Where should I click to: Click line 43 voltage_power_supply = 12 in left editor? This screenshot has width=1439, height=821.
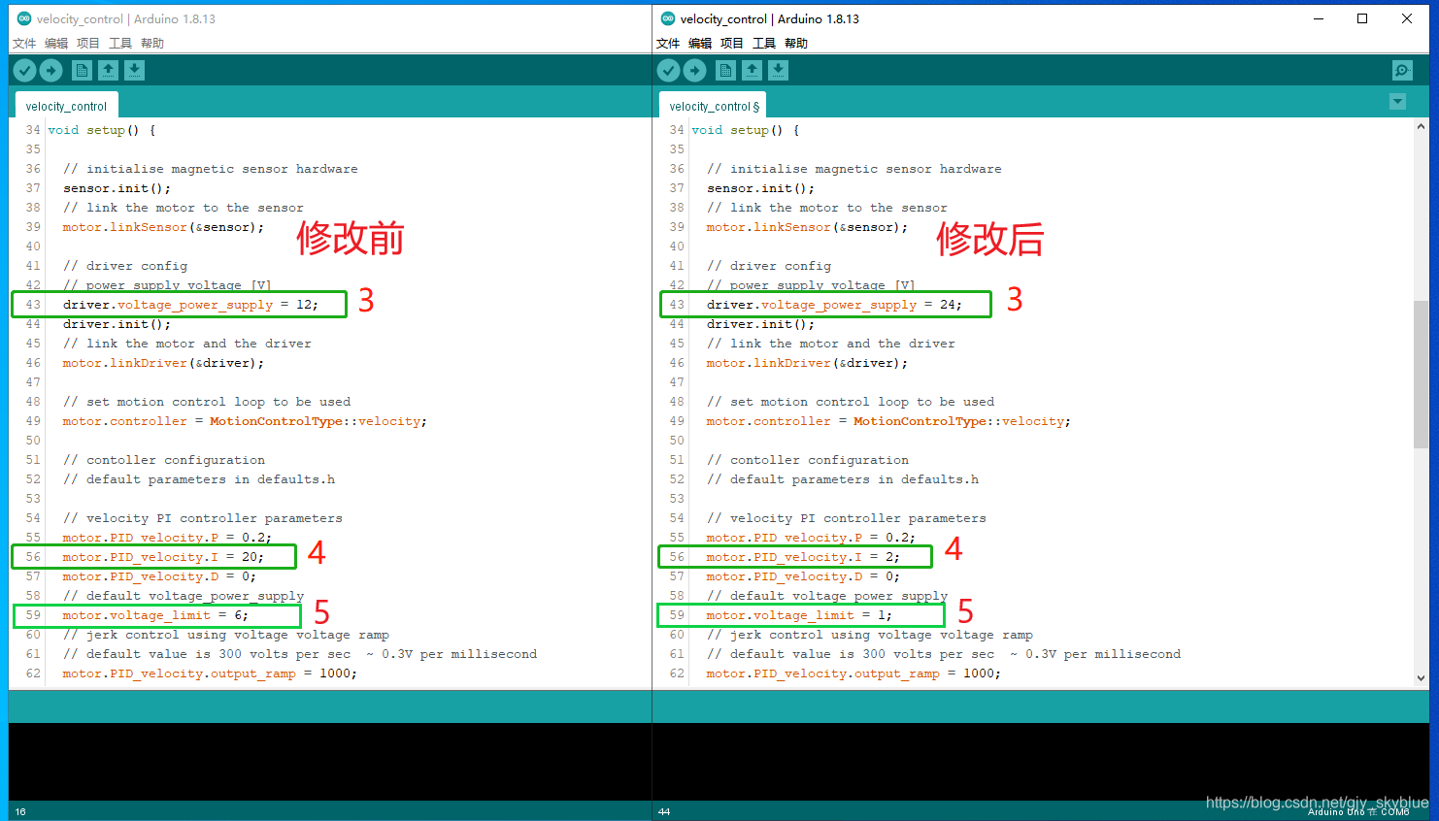(x=190, y=305)
